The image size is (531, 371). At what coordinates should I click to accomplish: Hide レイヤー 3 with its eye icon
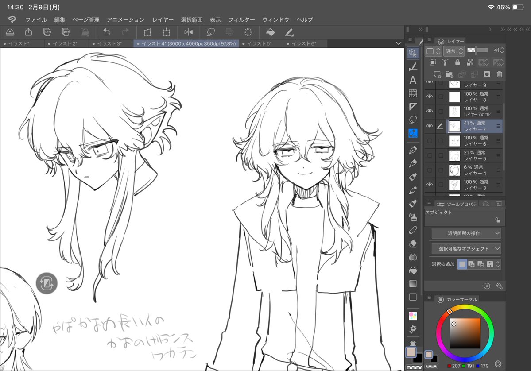(x=430, y=185)
